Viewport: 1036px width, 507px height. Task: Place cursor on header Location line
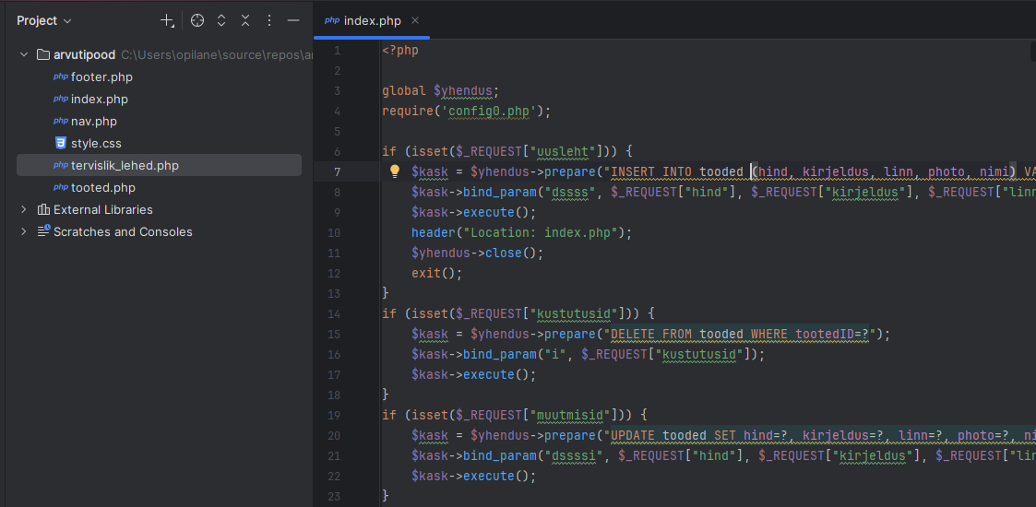(521, 232)
